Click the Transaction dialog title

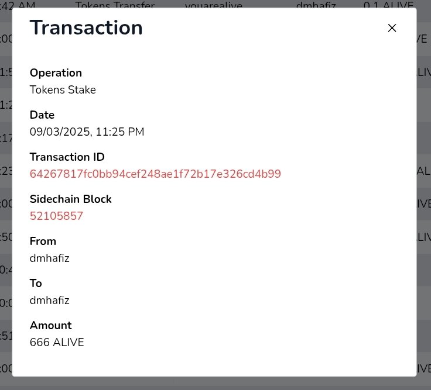[x=86, y=27]
